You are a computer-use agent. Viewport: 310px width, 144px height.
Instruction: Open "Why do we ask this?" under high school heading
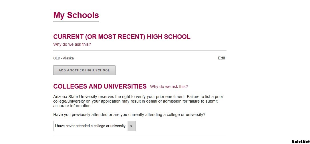click(x=72, y=44)
